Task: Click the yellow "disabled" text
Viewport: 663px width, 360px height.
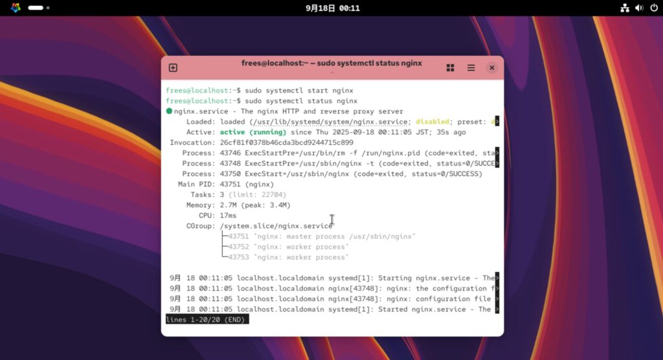Action: coord(433,122)
